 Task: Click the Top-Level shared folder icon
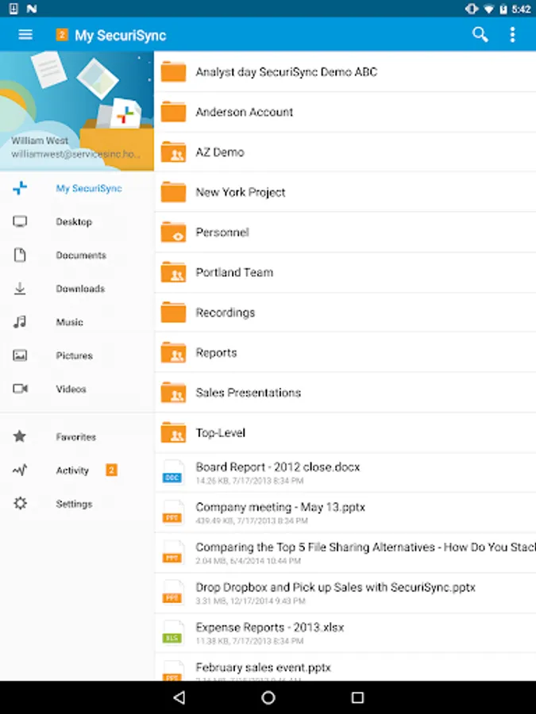click(x=174, y=432)
